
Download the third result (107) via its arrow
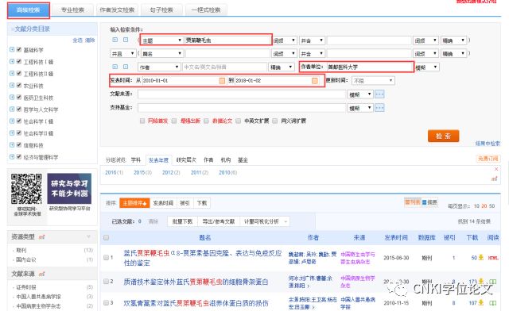click(x=481, y=302)
